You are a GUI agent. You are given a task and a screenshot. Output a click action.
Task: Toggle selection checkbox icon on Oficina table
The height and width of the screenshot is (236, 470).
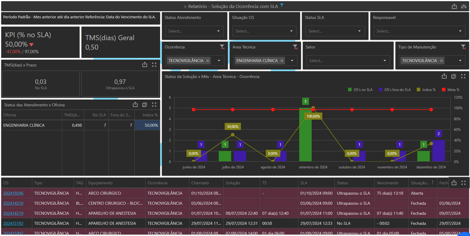pos(144,105)
